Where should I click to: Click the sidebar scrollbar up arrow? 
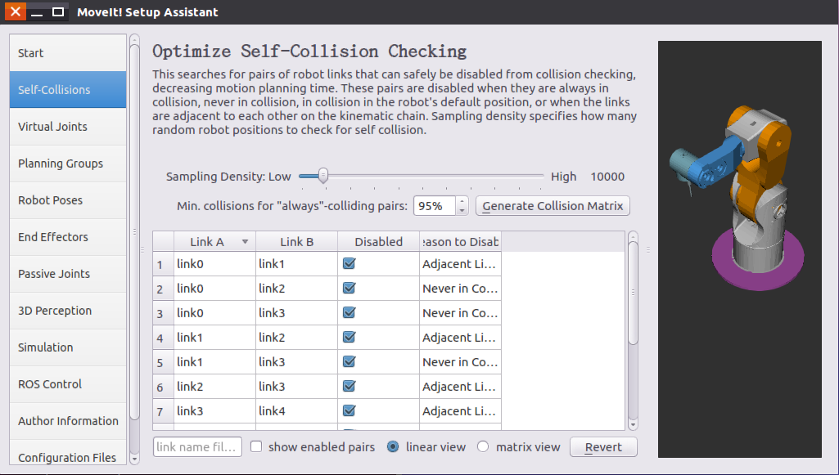(134, 39)
